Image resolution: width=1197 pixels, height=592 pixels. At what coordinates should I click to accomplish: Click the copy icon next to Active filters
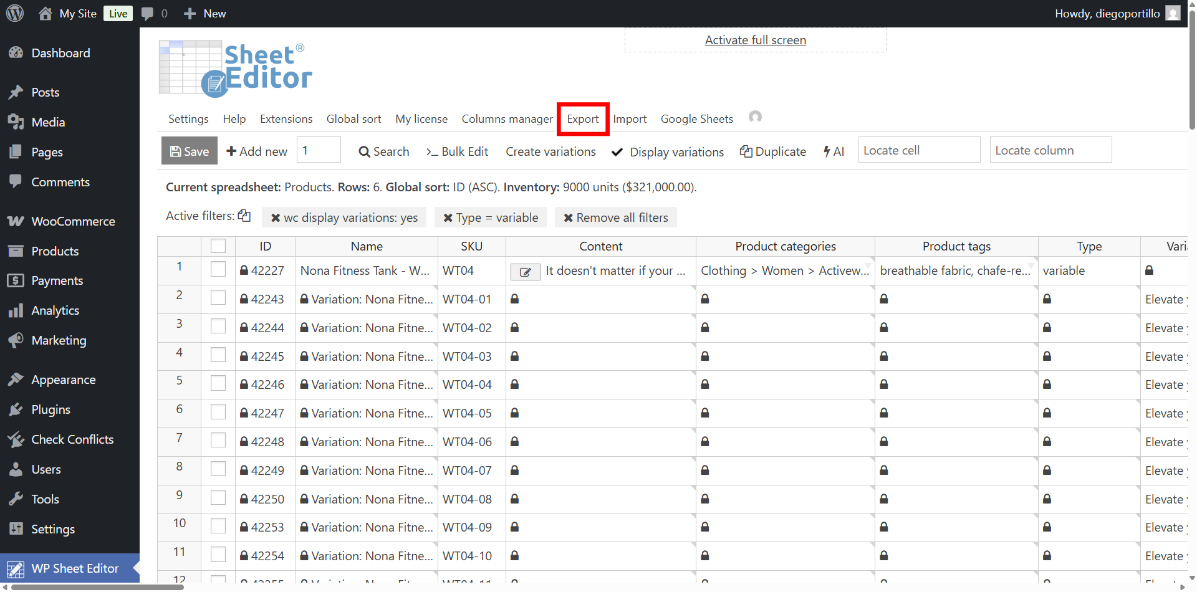[244, 216]
